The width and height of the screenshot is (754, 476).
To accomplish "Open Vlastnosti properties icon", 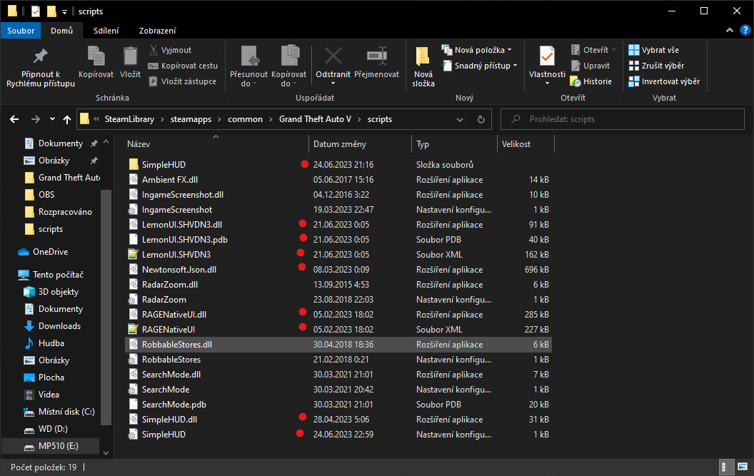I will pos(547,57).
